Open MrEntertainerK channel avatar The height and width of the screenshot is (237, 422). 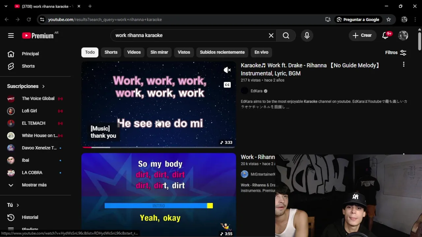click(244, 174)
